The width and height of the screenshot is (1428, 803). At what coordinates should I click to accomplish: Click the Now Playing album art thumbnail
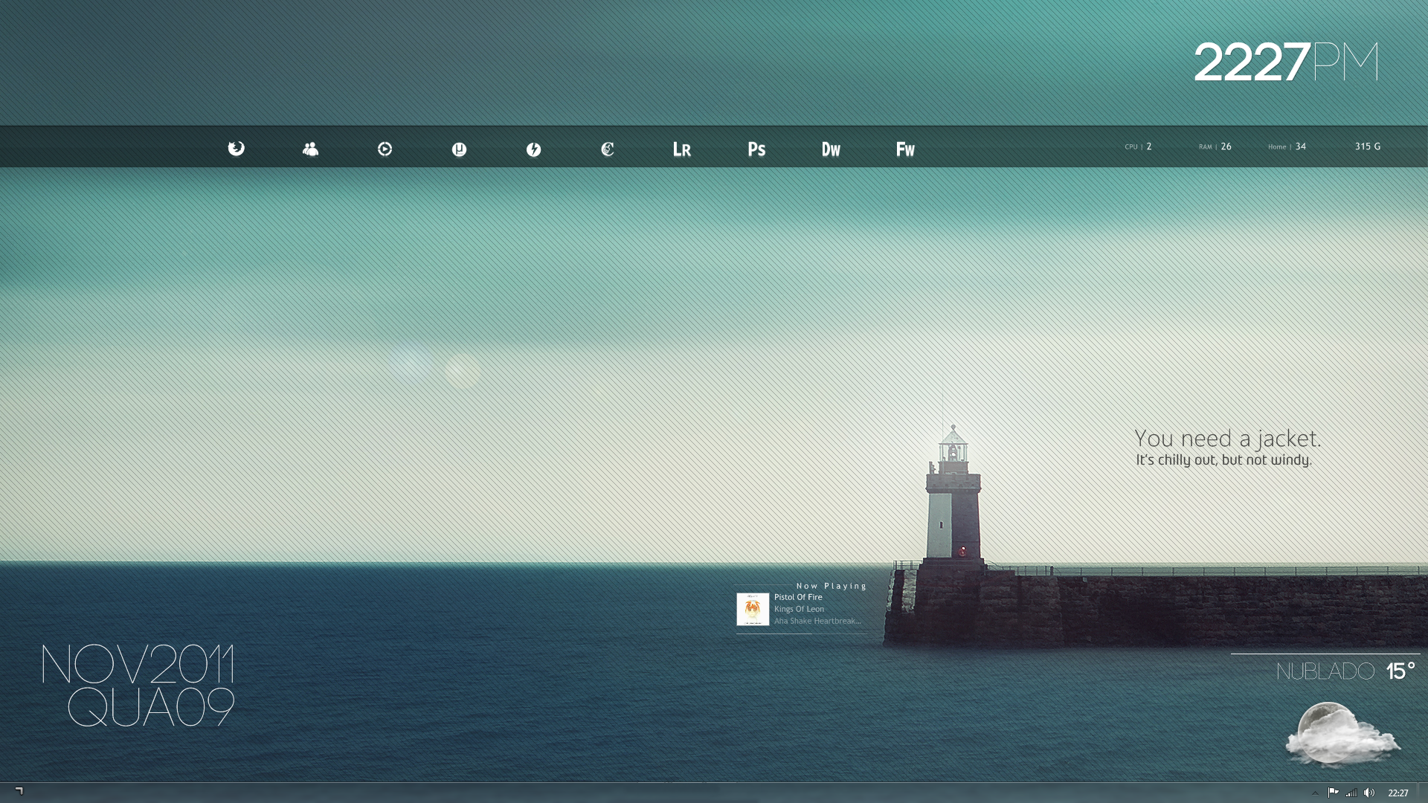pyautogui.click(x=753, y=609)
